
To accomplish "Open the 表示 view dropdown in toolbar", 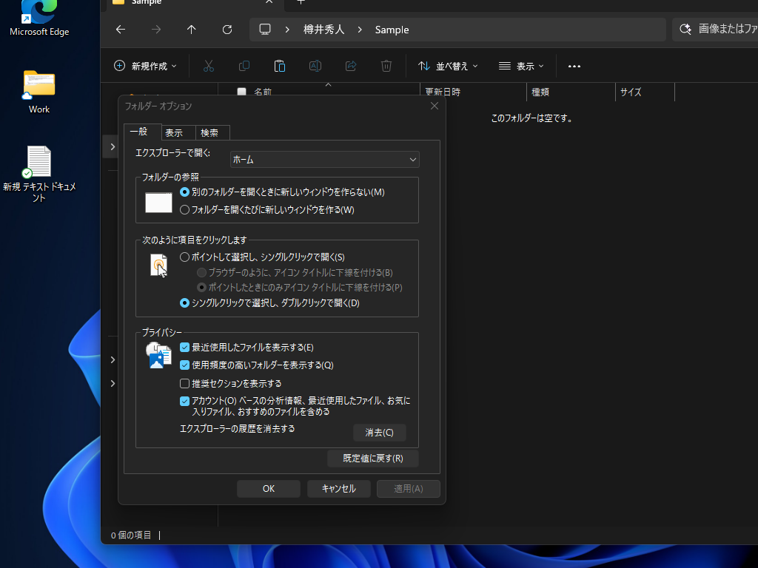I will pyautogui.click(x=521, y=66).
